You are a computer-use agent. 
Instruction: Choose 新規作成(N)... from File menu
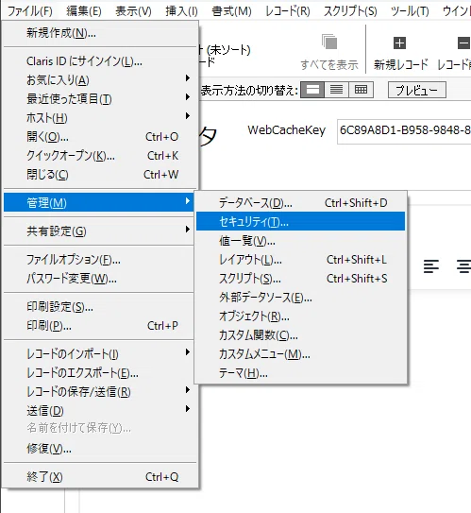tap(101, 33)
